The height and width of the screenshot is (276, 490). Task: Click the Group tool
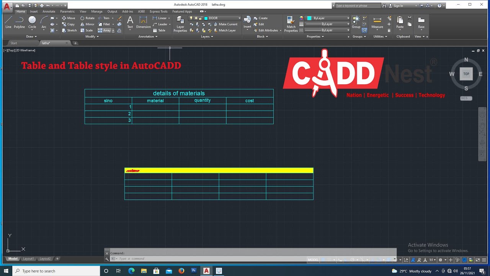tap(356, 22)
